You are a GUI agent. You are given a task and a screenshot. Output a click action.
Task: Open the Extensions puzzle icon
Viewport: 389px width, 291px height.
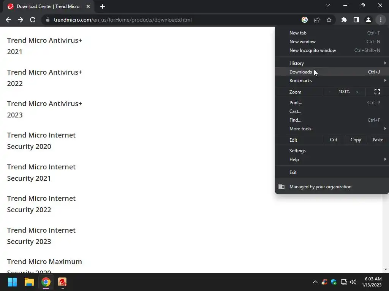point(344,20)
